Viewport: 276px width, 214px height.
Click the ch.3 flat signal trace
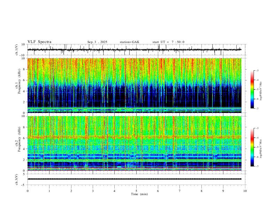point(135,179)
